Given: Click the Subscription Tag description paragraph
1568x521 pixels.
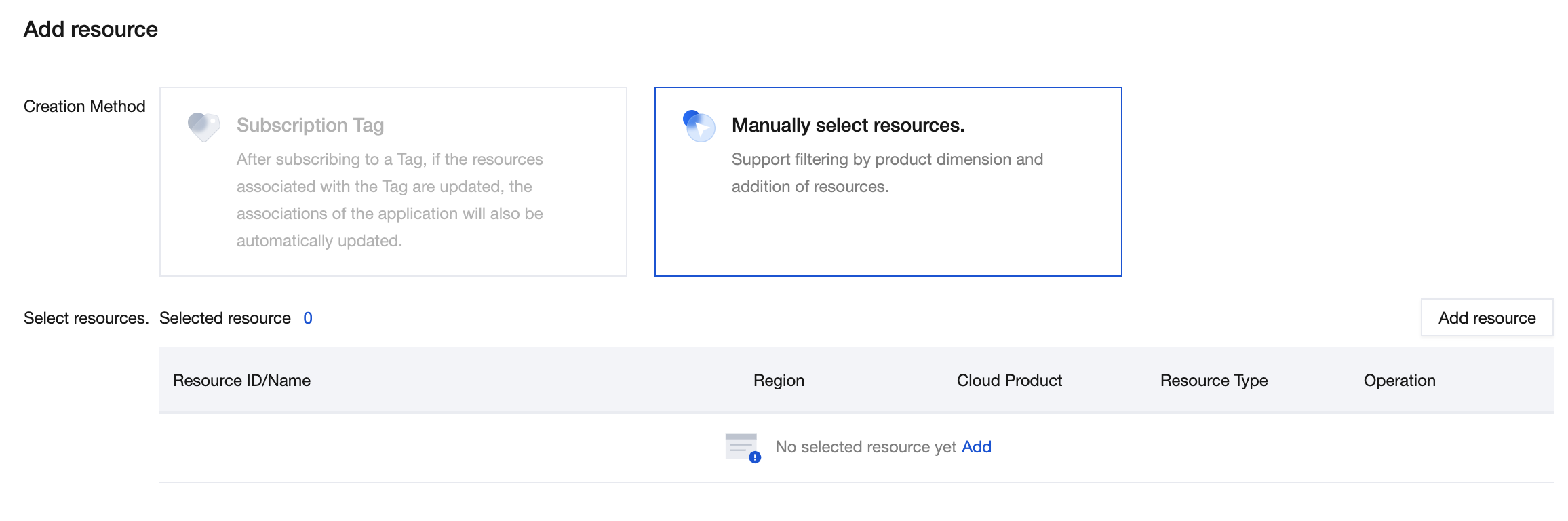Looking at the screenshot, I should 390,200.
